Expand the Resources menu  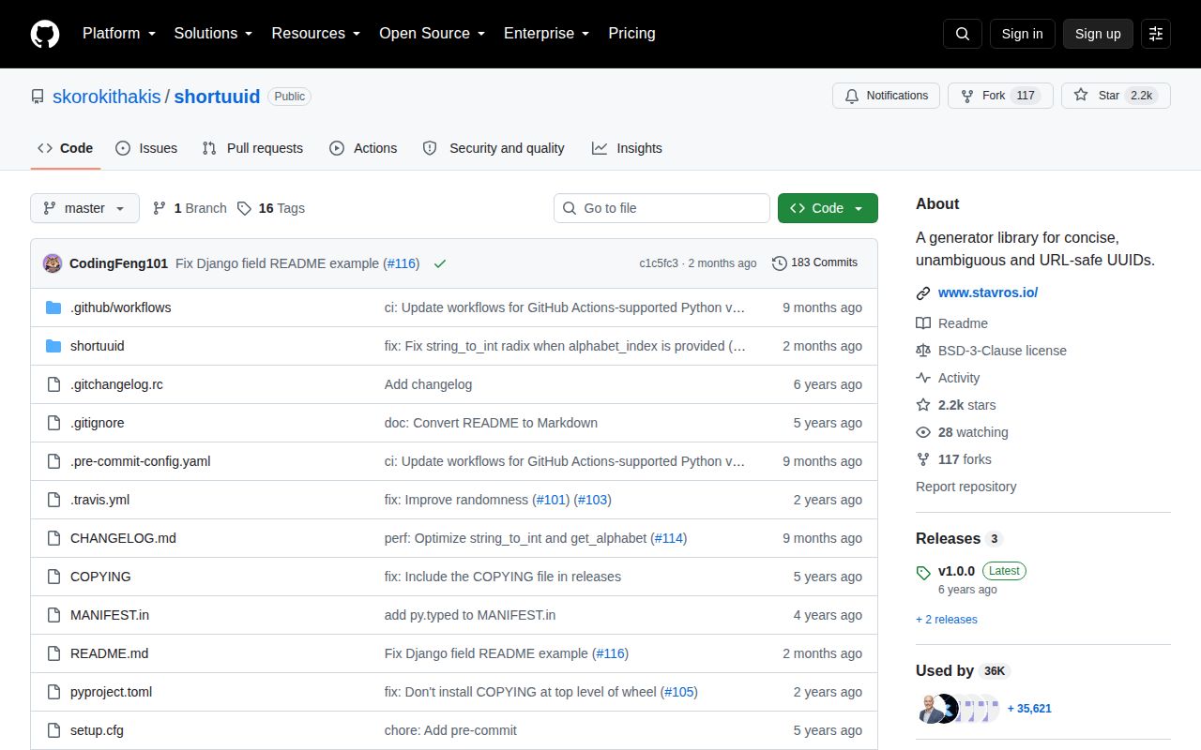316,34
